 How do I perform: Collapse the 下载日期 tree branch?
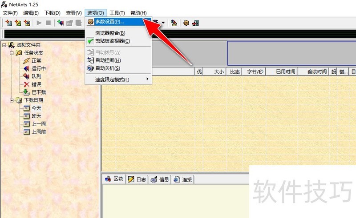point(12,100)
